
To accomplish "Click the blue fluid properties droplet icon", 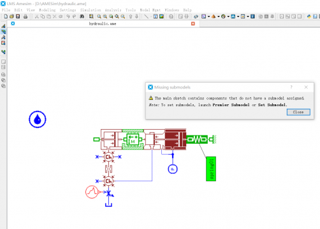I will tap(38, 119).
